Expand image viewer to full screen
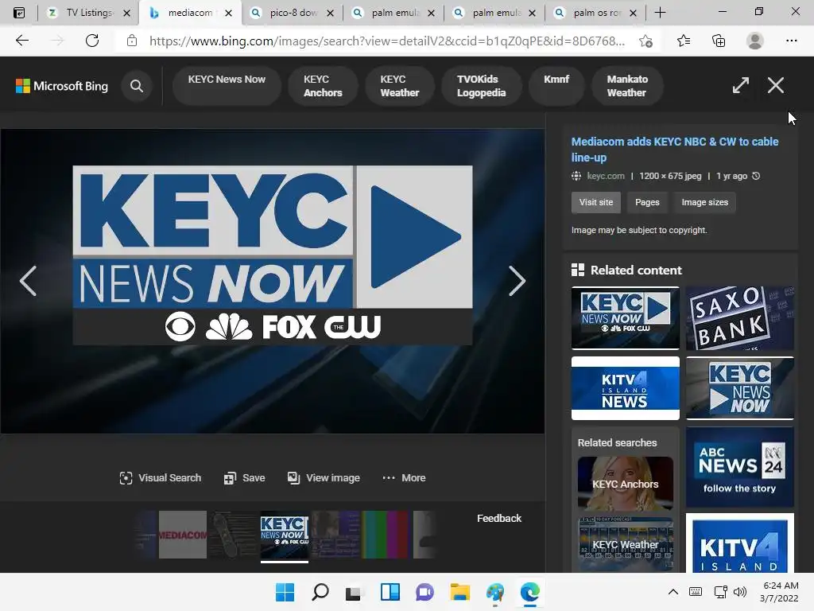 tap(740, 85)
